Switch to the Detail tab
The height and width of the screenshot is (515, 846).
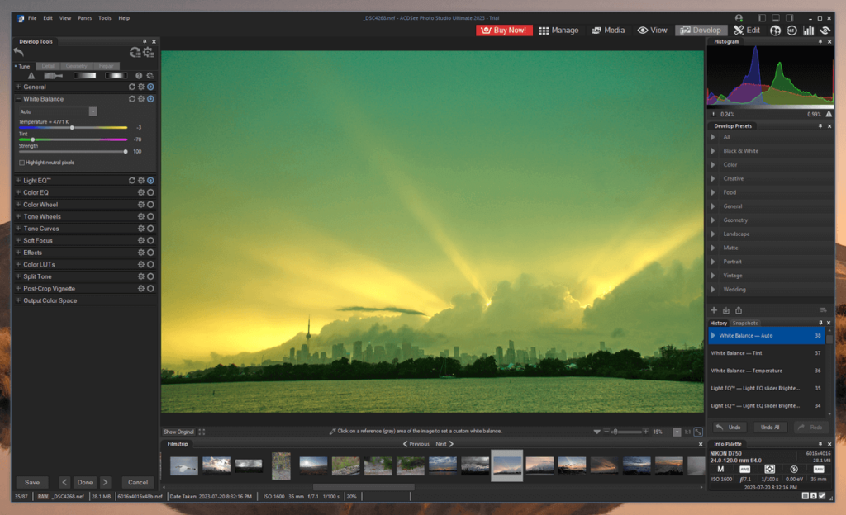[48, 66]
